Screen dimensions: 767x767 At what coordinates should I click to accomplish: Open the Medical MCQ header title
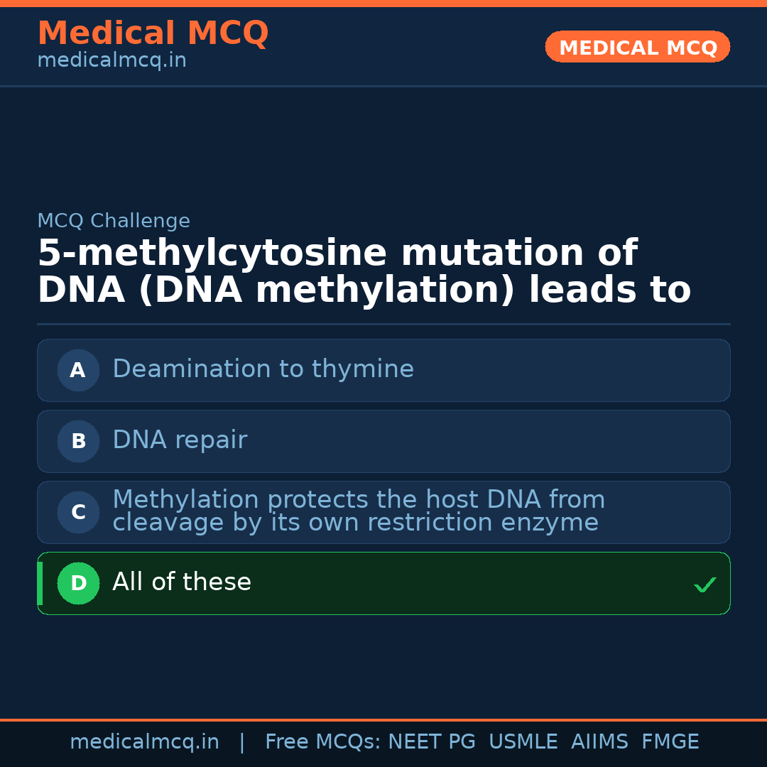(x=153, y=33)
